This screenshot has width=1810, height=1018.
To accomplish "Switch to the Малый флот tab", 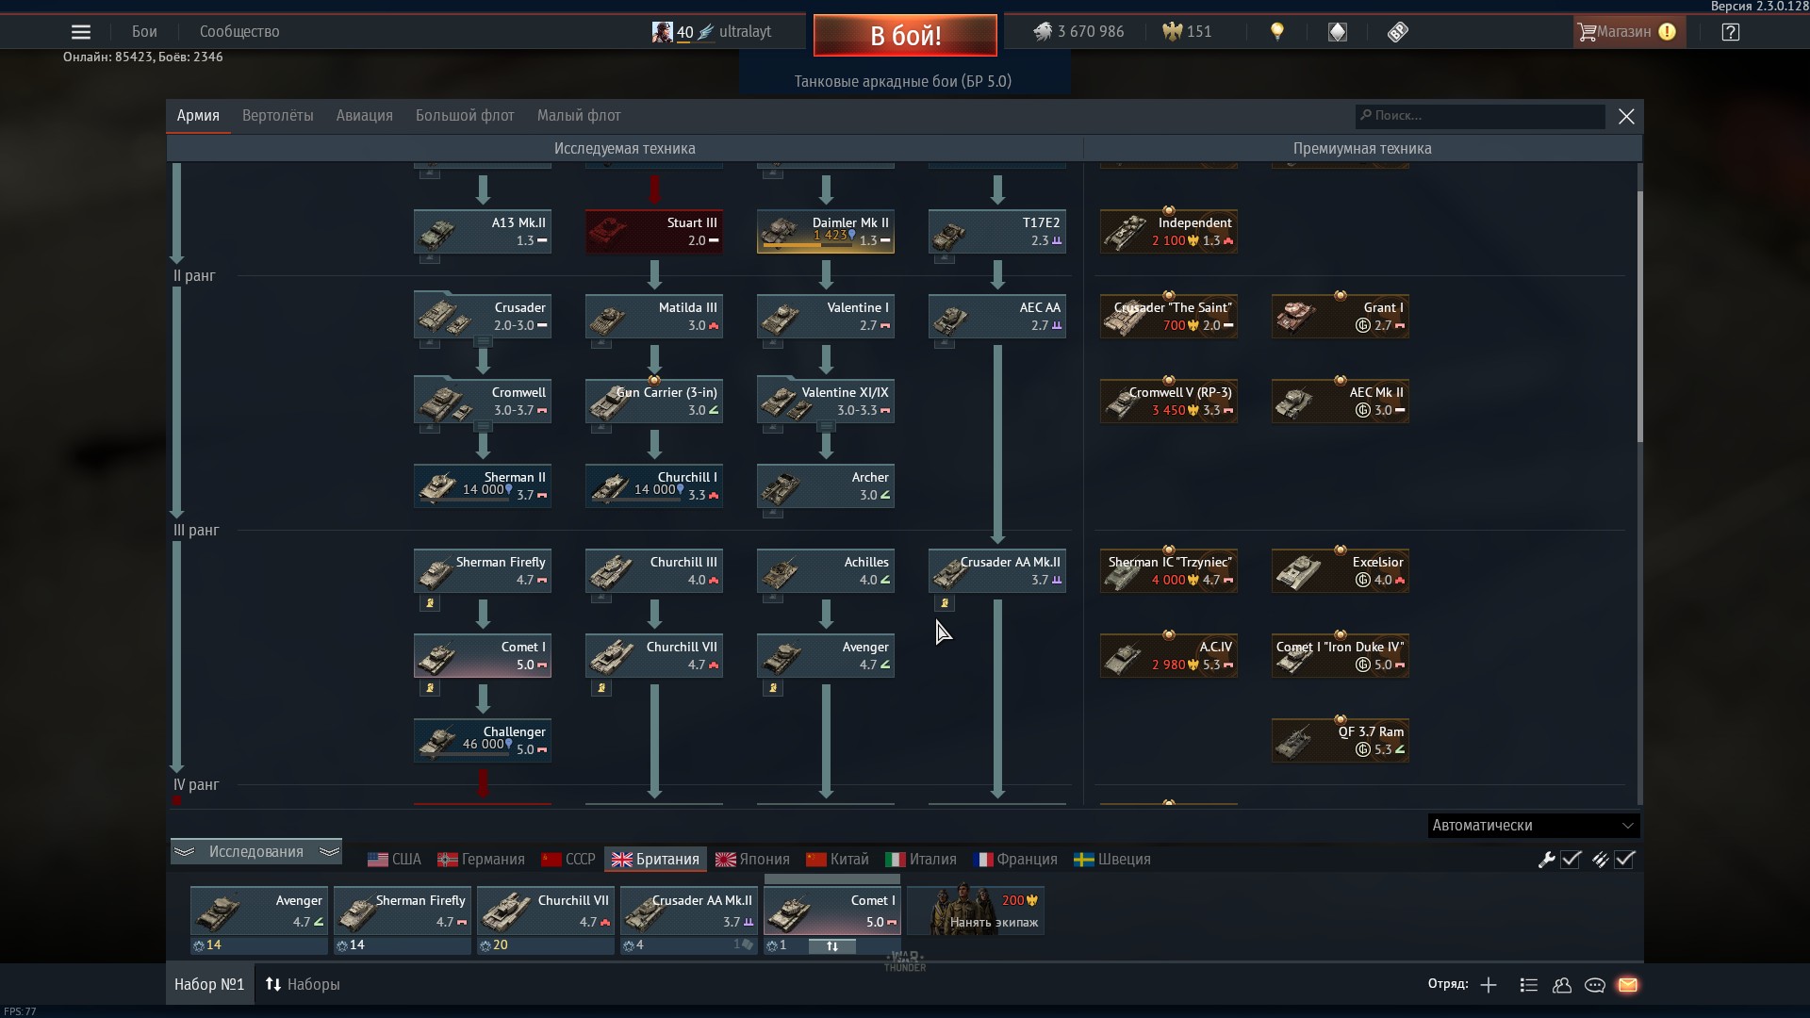I will 579,116.
